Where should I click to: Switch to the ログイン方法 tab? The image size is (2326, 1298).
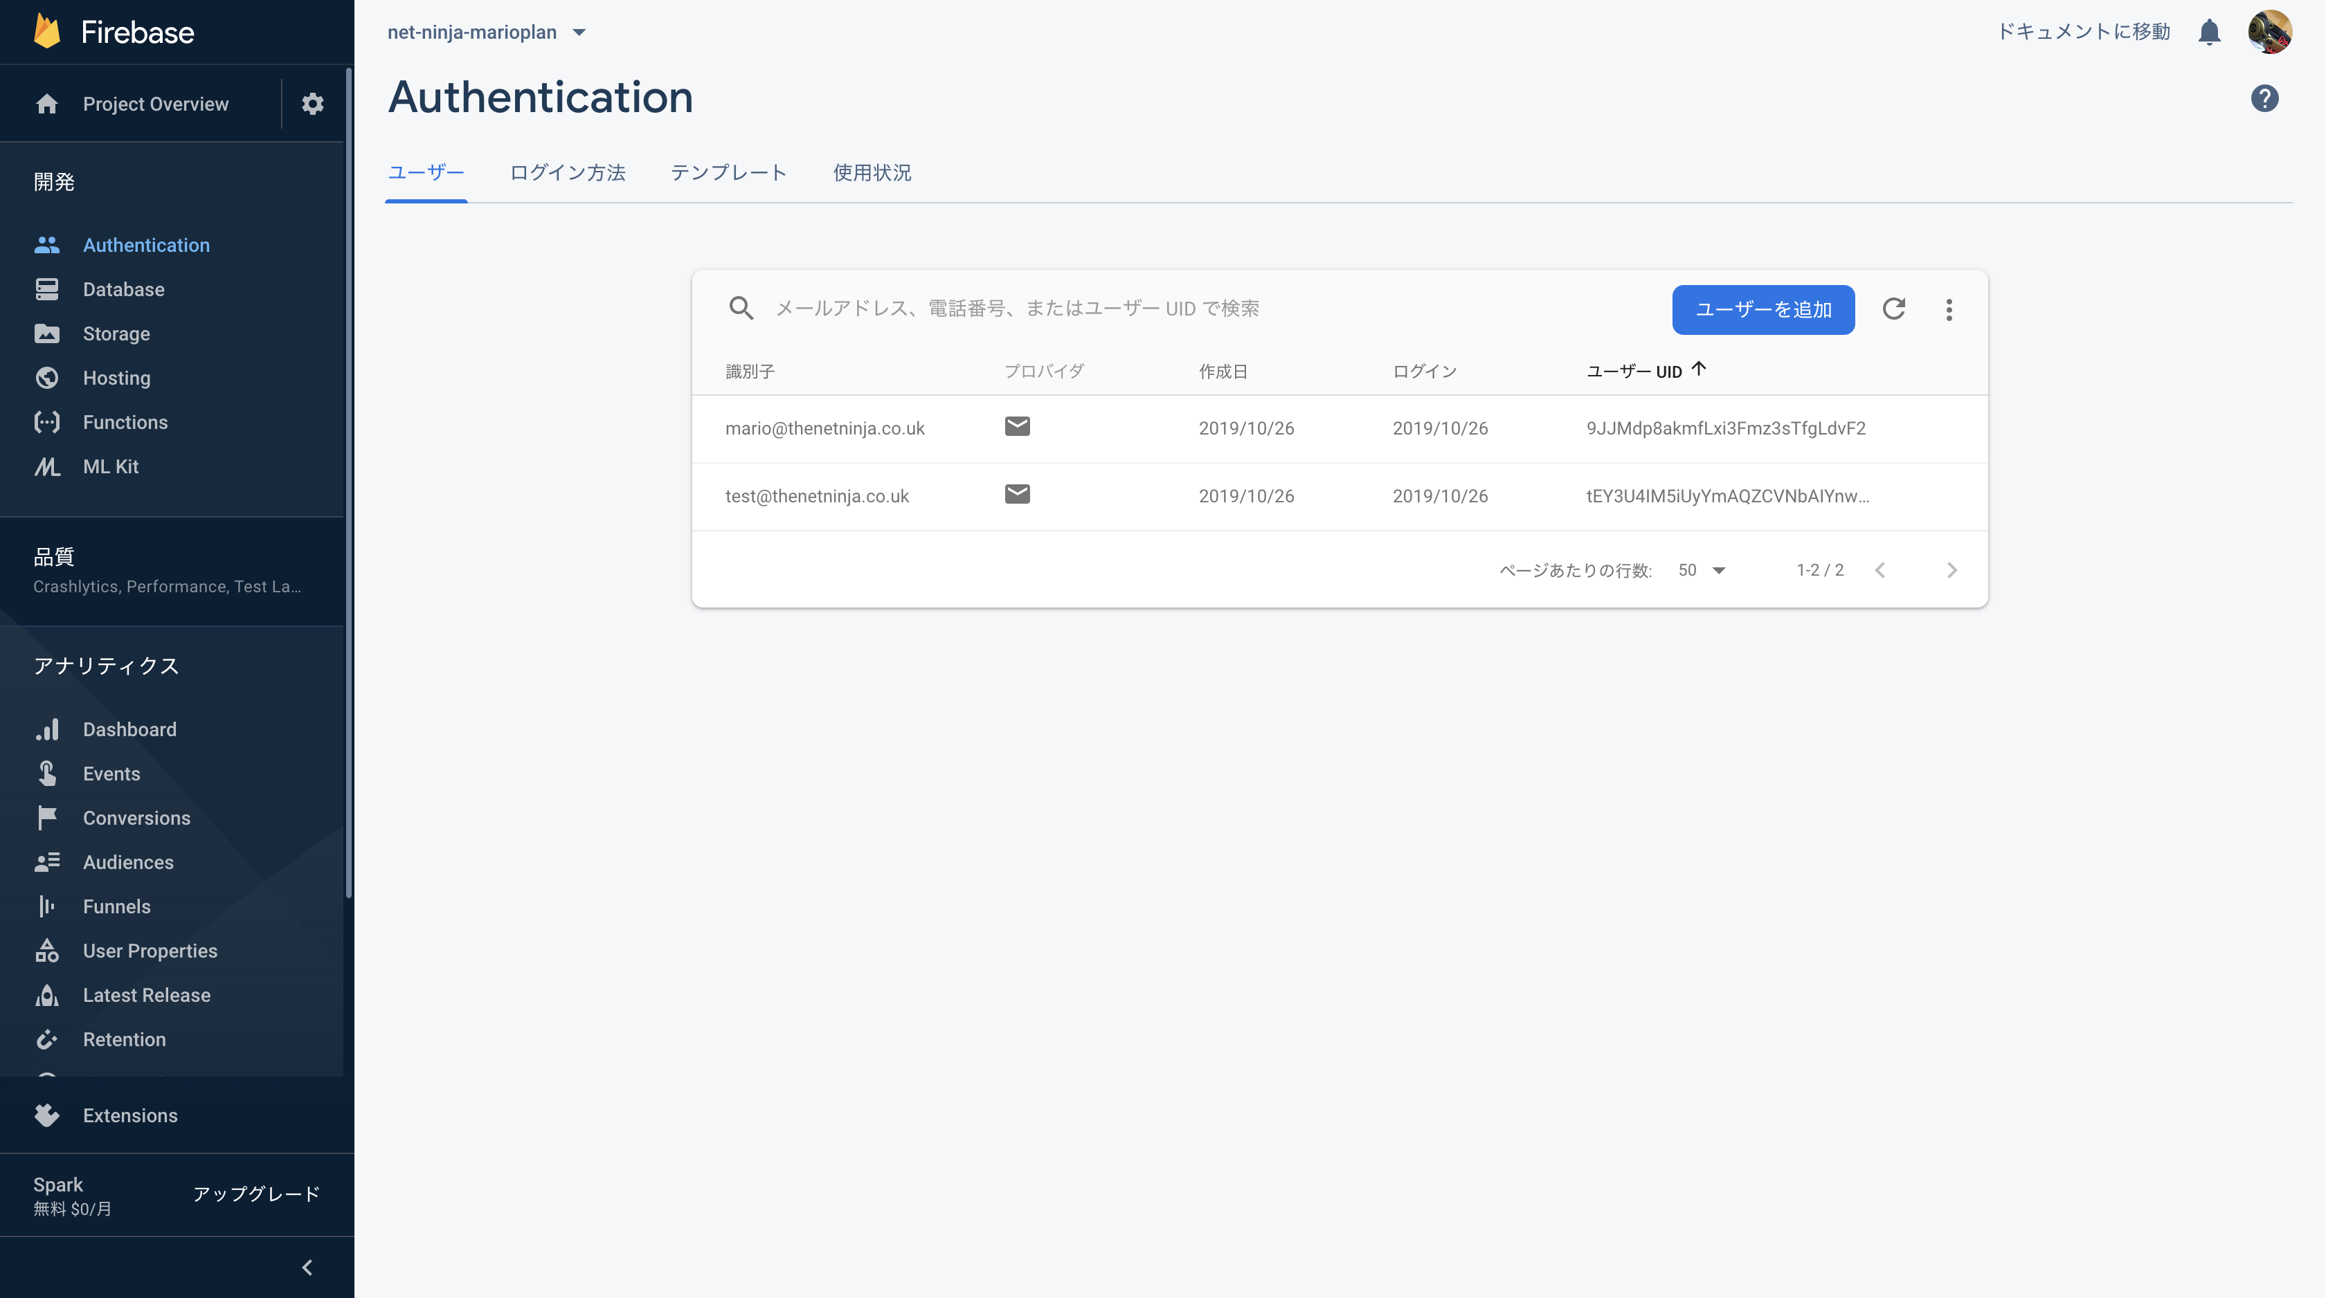567,172
